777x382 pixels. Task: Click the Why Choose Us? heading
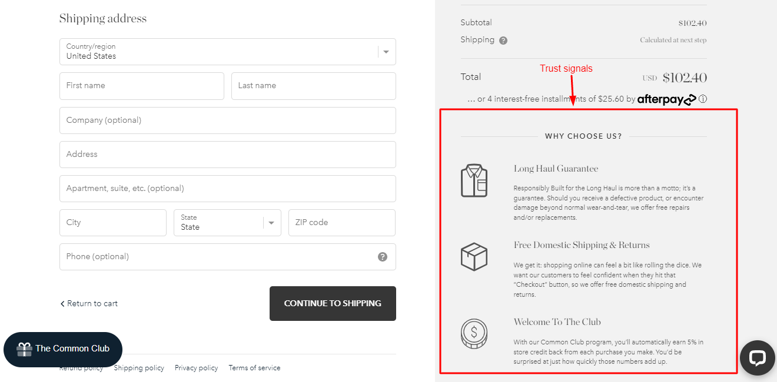583,136
